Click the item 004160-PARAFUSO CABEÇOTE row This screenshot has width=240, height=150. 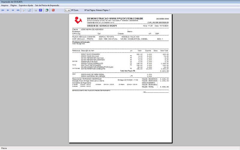click(x=120, y=69)
